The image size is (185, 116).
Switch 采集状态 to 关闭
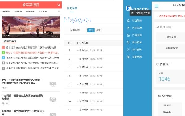click(98, 30)
